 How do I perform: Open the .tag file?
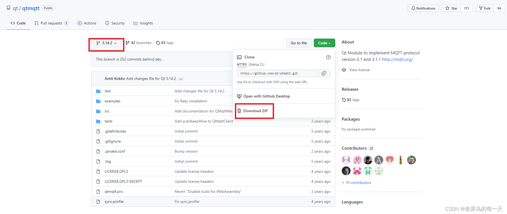[x=108, y=162]
